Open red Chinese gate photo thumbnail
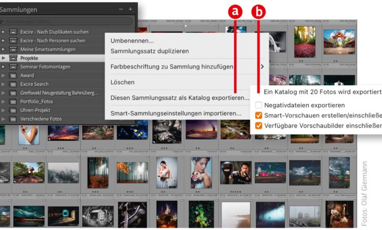The width and height of the screenshot is (382, 230). pyautogui.click(x=339, y=42)
